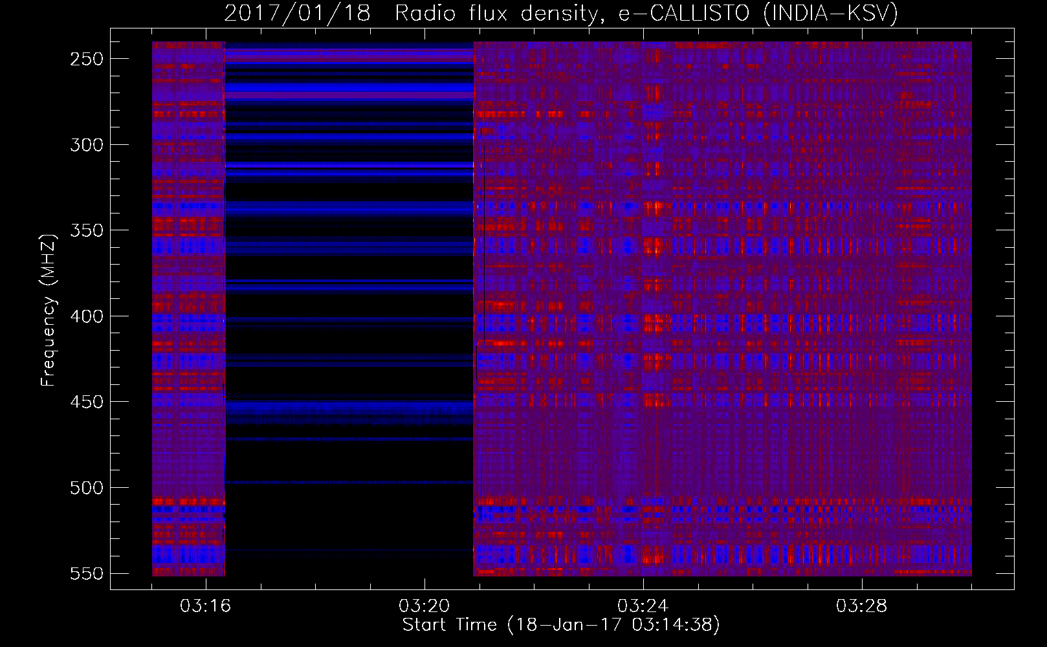Click the 03:24 time tick label
This screenshot has width=1047, height=647.
pos(643,606)
